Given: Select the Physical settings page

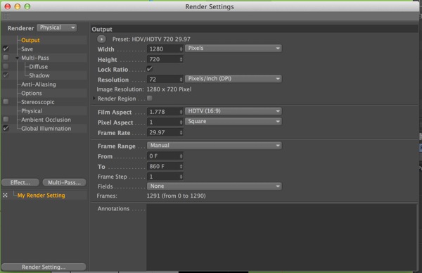Looking at the screenshot, I should coord(32,111).
